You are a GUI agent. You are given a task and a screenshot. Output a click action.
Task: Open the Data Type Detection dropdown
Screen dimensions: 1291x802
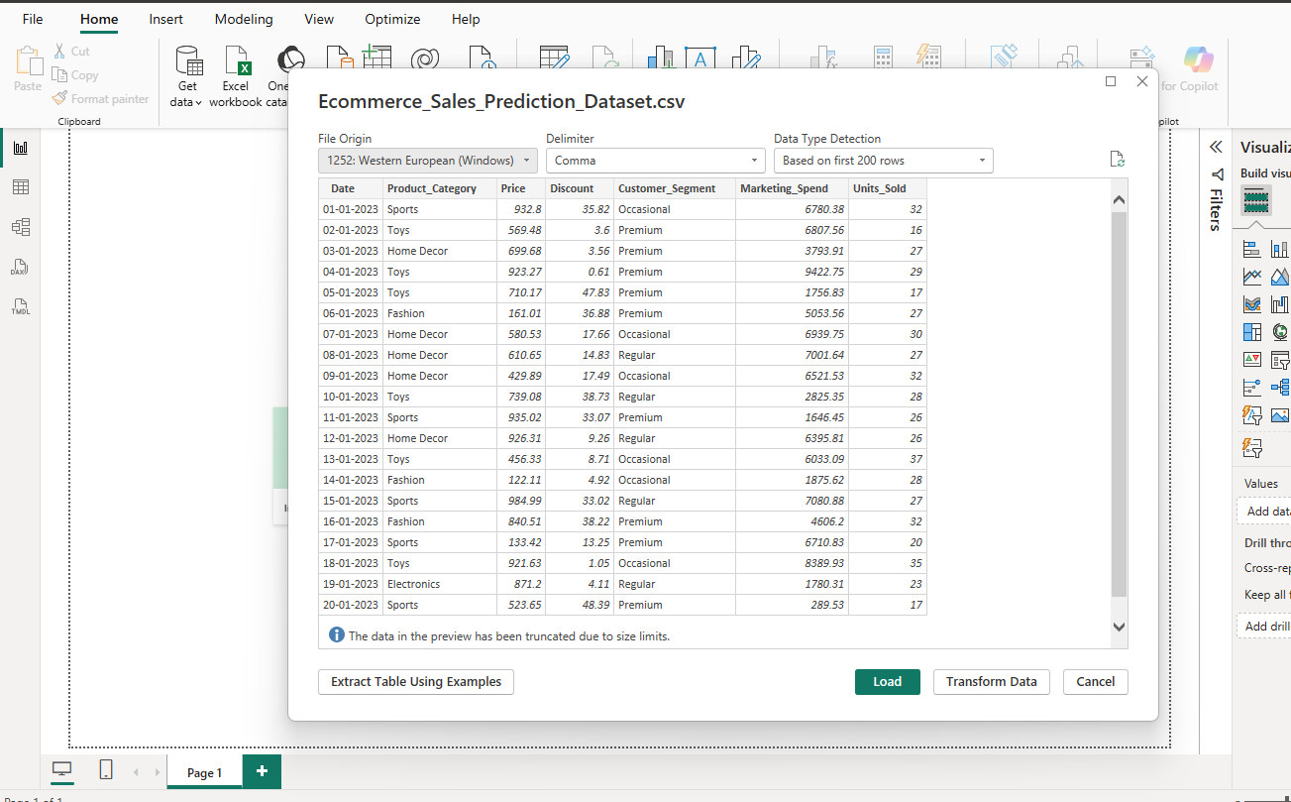point(880,160)
